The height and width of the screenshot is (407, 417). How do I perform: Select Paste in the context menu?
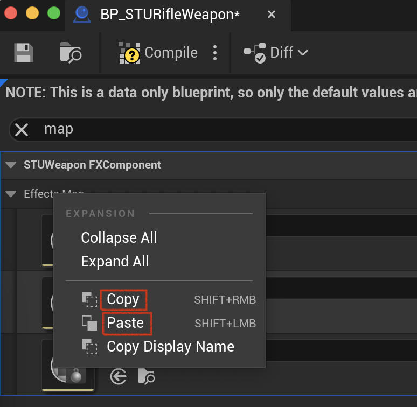(x=126, y=323)
